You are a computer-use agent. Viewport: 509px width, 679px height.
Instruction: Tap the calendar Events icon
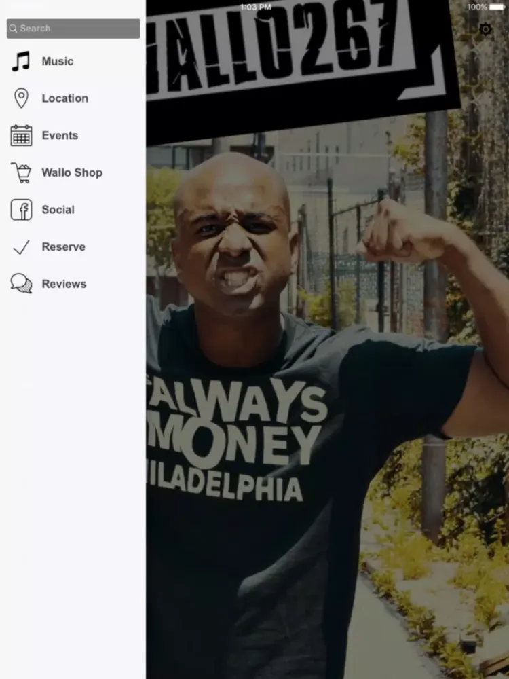pos(21,136)
